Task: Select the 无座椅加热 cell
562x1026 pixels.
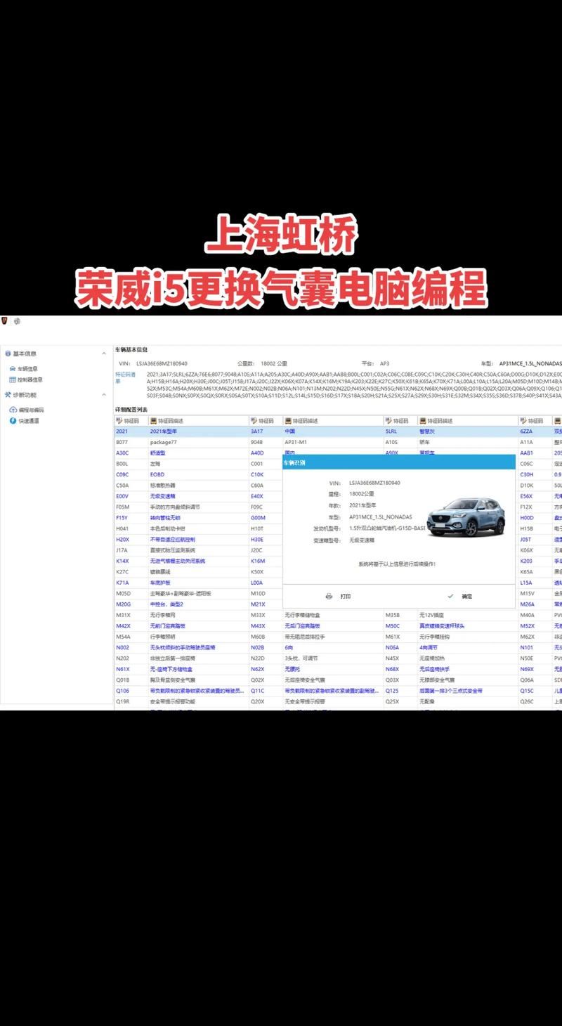Action: pyautogui.click(x=467, y=658)
